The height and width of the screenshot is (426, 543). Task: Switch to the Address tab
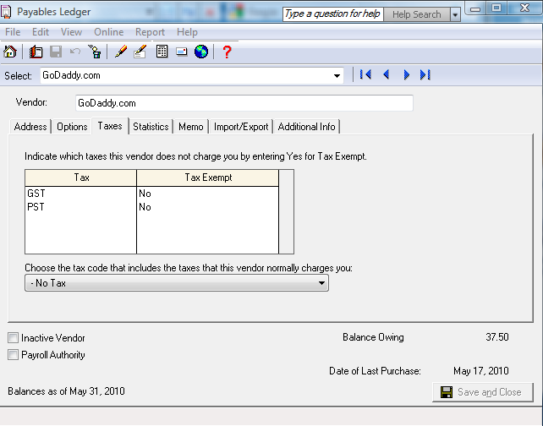[30, 127]
